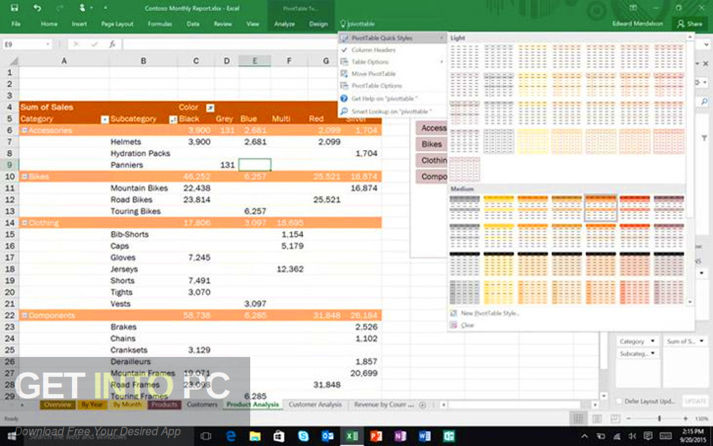713x446 pixels.
Task: Click the Share button
Action: [689, 24]
